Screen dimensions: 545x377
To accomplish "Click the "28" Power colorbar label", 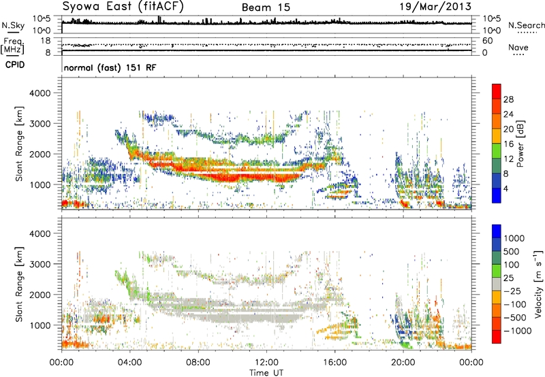I will pos(508,99).
